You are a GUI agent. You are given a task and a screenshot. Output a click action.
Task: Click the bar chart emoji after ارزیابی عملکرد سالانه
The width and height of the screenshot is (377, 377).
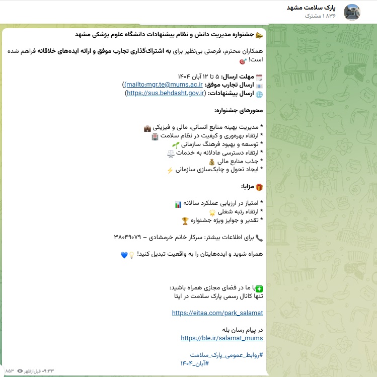(178, 204)
